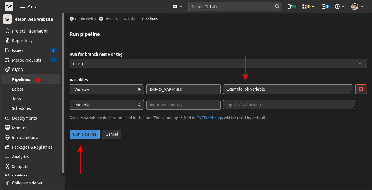This screenshot has width=372, height=190.
Task: Open variable type dropdown for DEMO_VARIABLE
Action: click(107, 89)
